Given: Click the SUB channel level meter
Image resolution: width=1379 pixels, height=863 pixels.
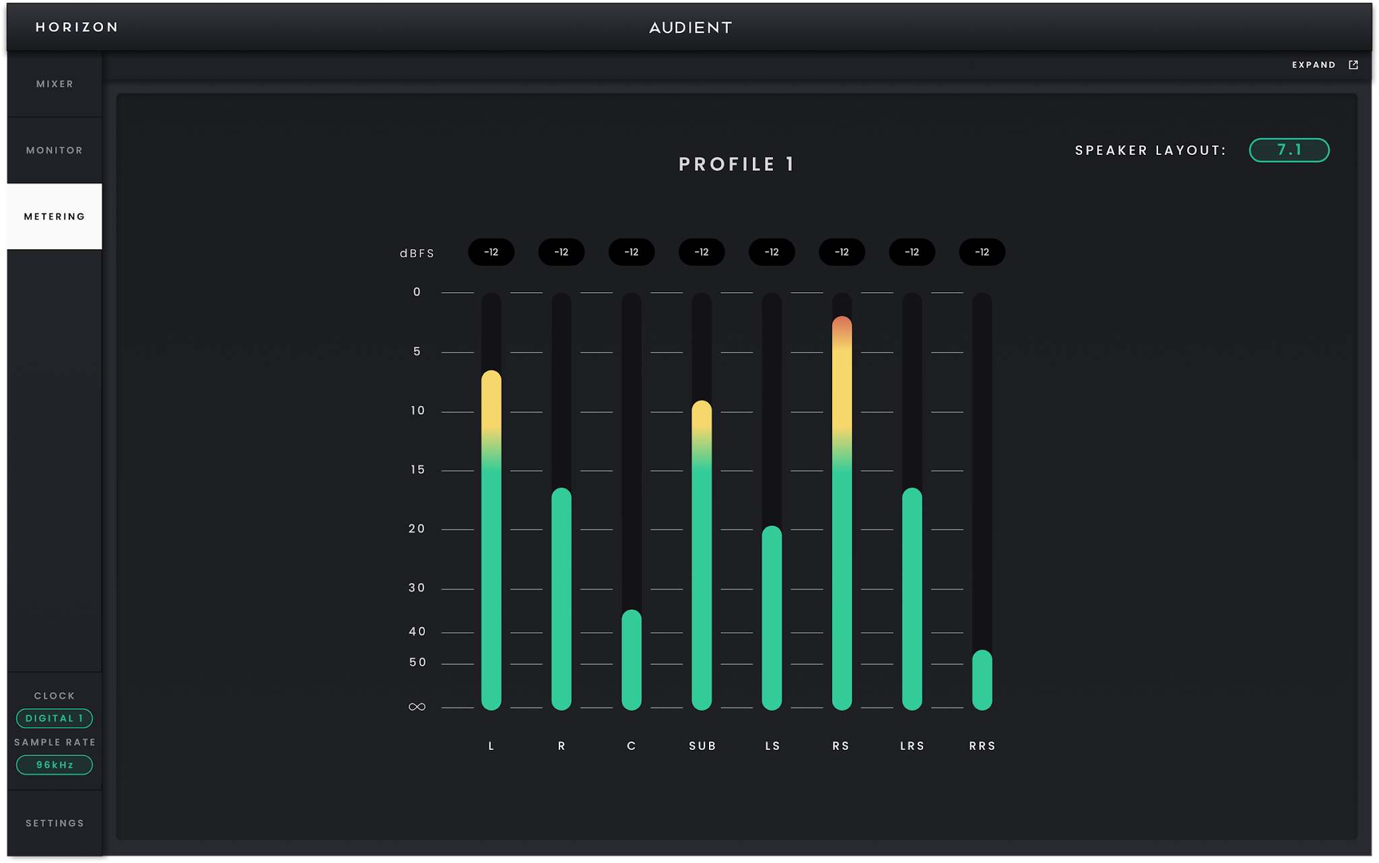Looking at the screenshot, I should (702, 502).
